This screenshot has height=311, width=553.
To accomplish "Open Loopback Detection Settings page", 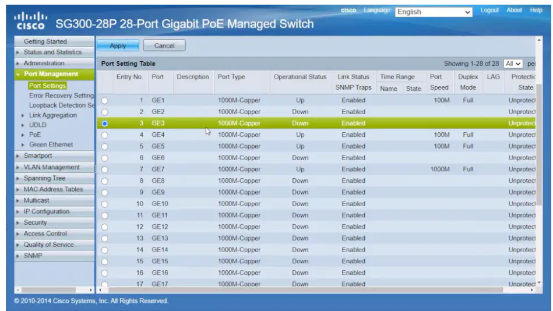I will point(62,105).
